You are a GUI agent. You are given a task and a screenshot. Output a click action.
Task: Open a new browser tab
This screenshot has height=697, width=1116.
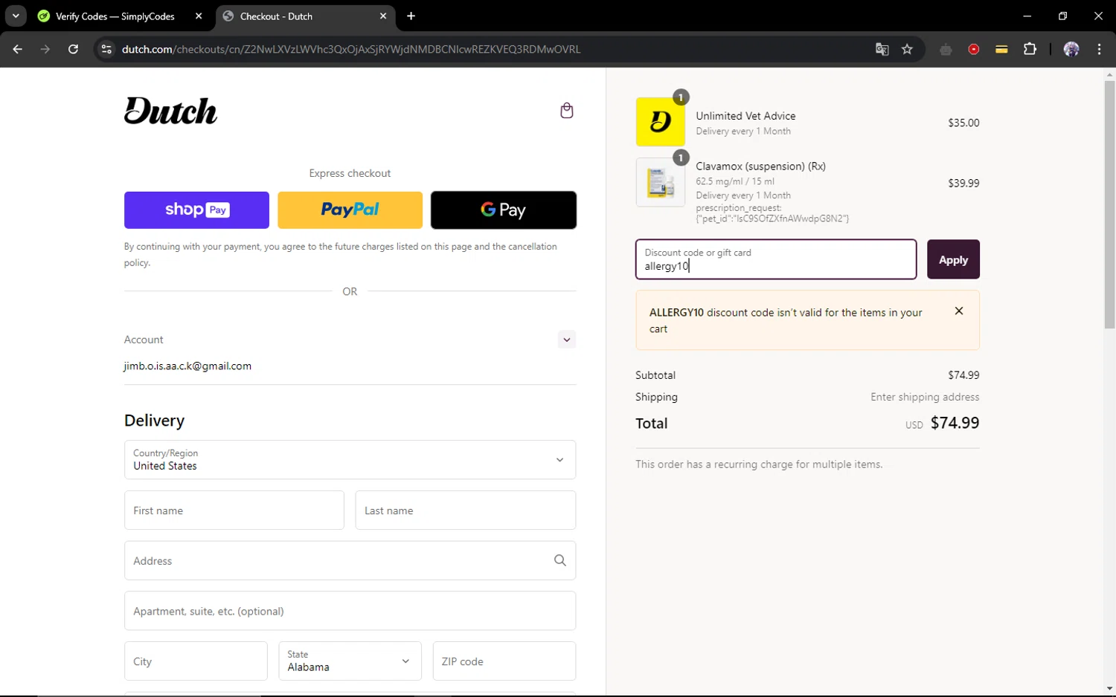click(411, 16)
